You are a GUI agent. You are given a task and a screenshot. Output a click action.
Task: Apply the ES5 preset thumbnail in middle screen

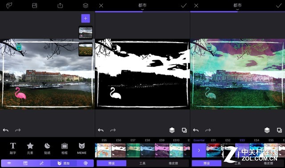[104, 150]
